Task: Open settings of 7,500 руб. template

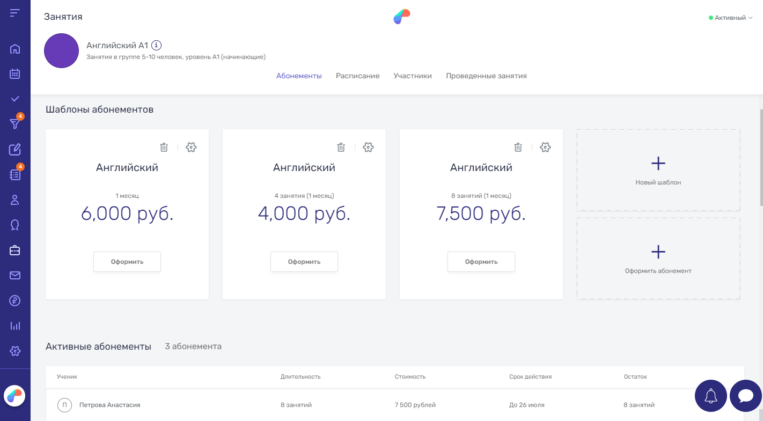Action: click(x=545, y=147)
